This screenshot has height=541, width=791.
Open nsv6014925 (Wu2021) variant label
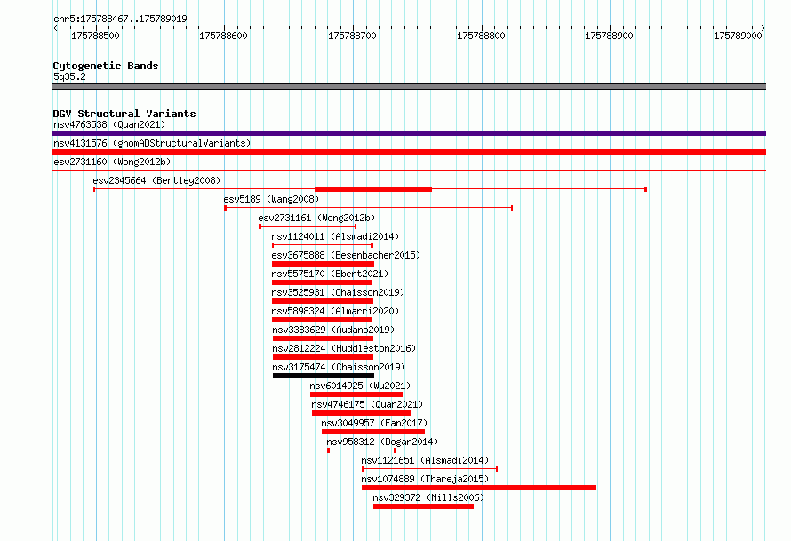(x=360, y=386)
